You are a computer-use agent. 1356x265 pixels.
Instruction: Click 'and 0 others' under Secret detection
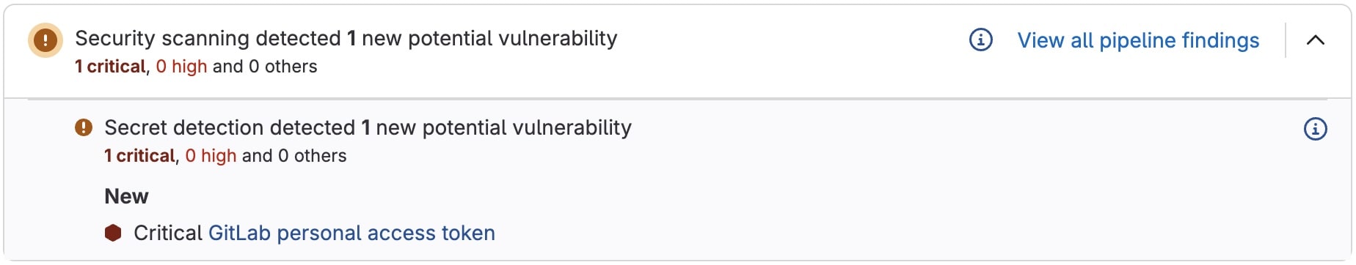click(294, 156)
